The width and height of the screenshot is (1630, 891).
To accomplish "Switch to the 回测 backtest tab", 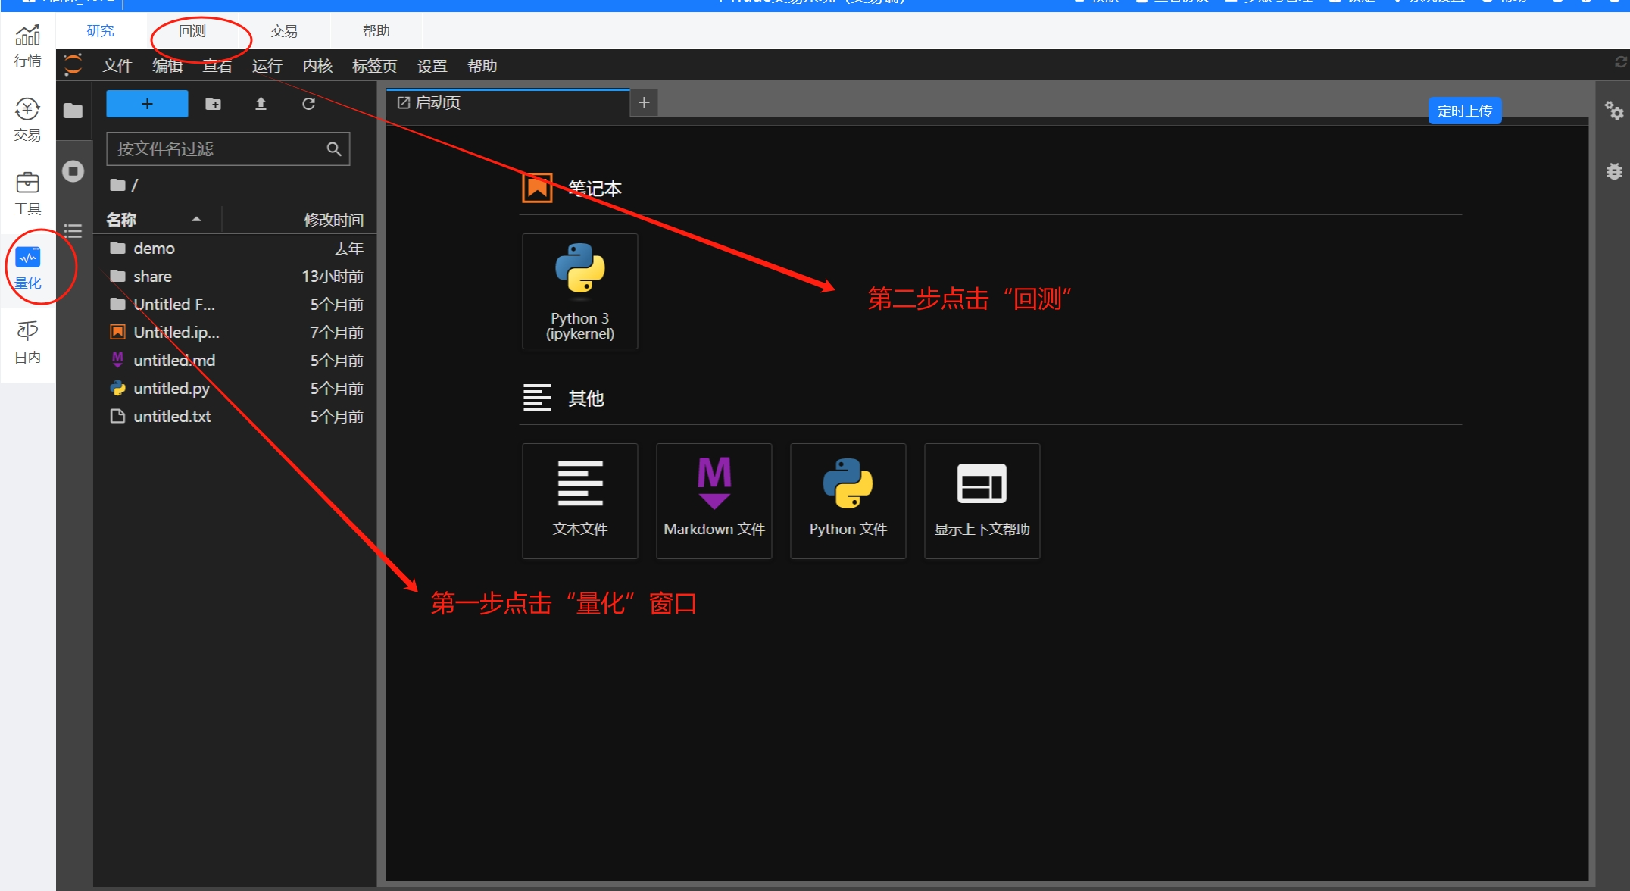I will pyautogui.click(x=192, y=31).
